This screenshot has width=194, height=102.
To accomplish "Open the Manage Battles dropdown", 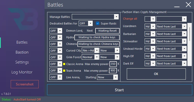I will 95,17.
